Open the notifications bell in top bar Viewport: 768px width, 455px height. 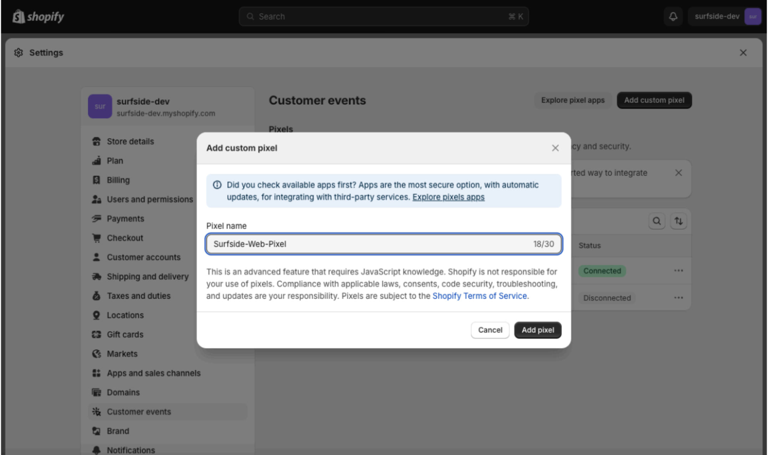click(x=673, y=16)
